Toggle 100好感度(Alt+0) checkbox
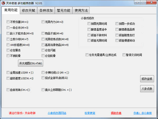Screen dimensions: 158x119 coord(8,45)
